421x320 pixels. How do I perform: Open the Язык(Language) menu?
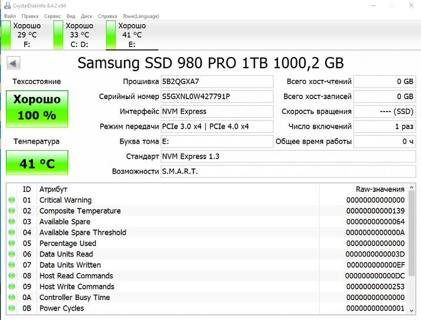point(140,16)
